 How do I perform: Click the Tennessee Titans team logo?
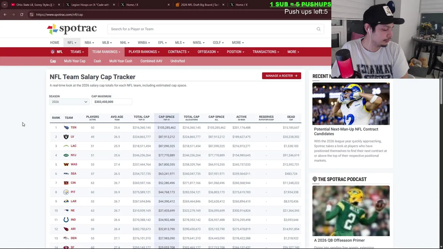(x=66, y=128)
